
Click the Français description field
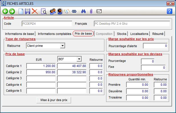pos(132,24)
